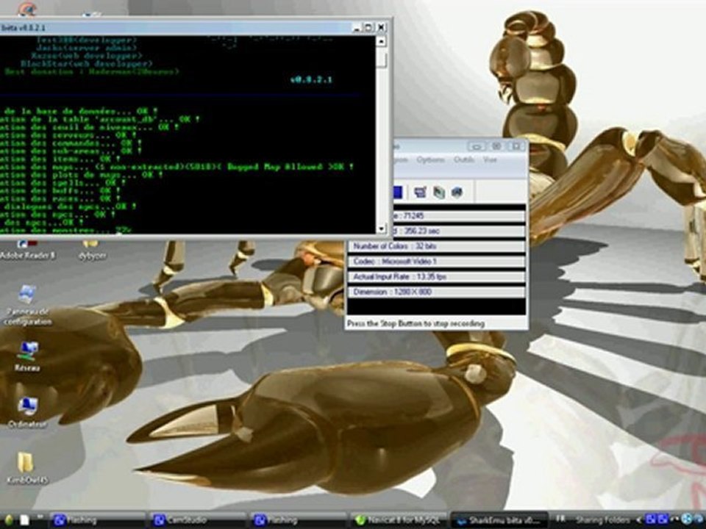Click the 'Bugged Map Allowed' console line
The image size is (706, 529).
(x=177, y=167)
